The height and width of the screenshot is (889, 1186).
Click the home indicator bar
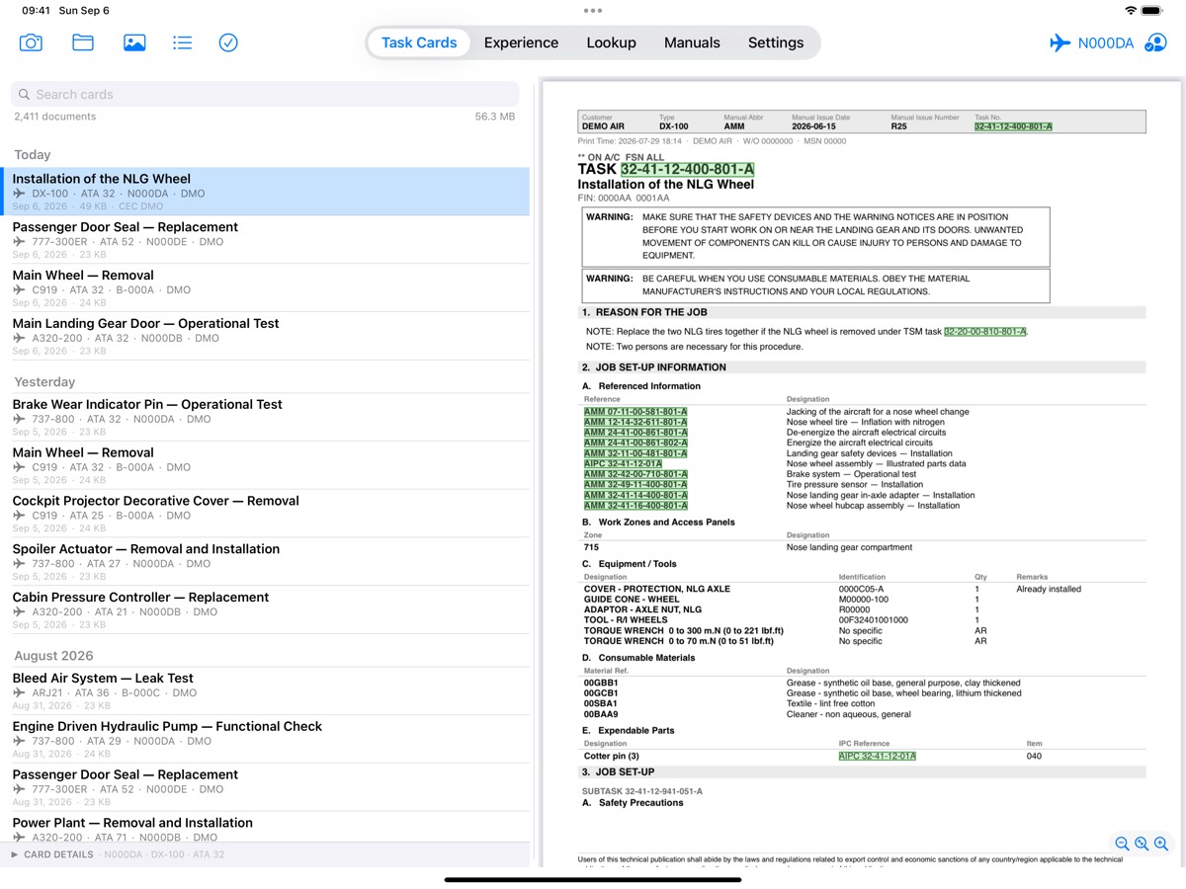593,879
